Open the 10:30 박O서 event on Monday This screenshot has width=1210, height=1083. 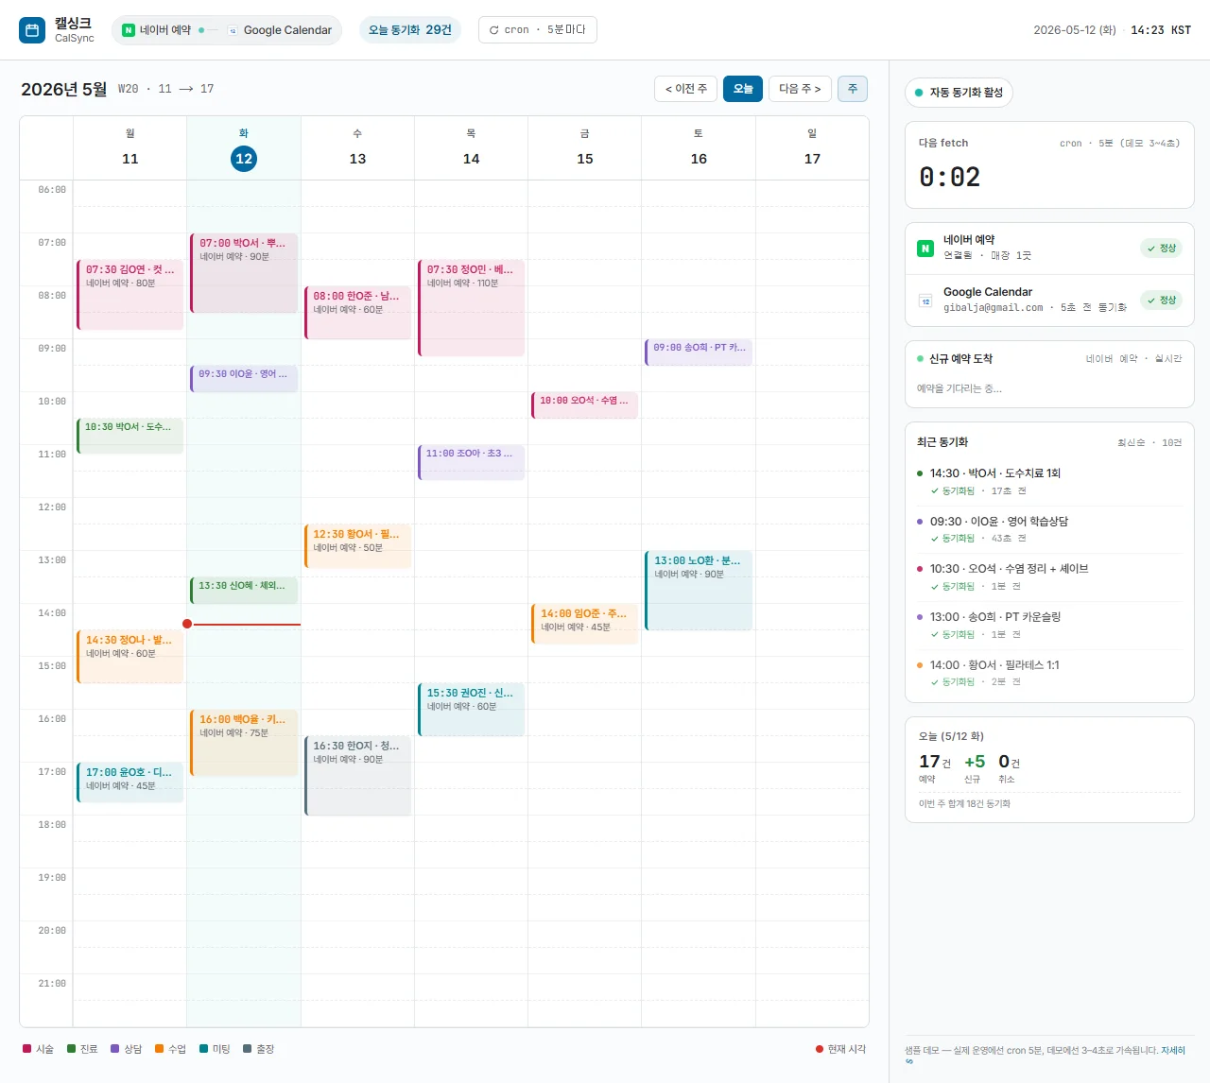(x=130, y=436)
